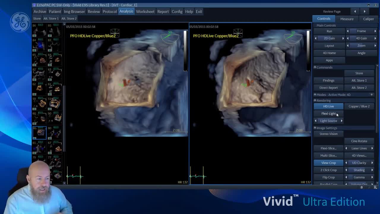This screenshot has width=380, height=214.
Task: Decrease Zoom with left arrow
Action: tap(348, 45)
